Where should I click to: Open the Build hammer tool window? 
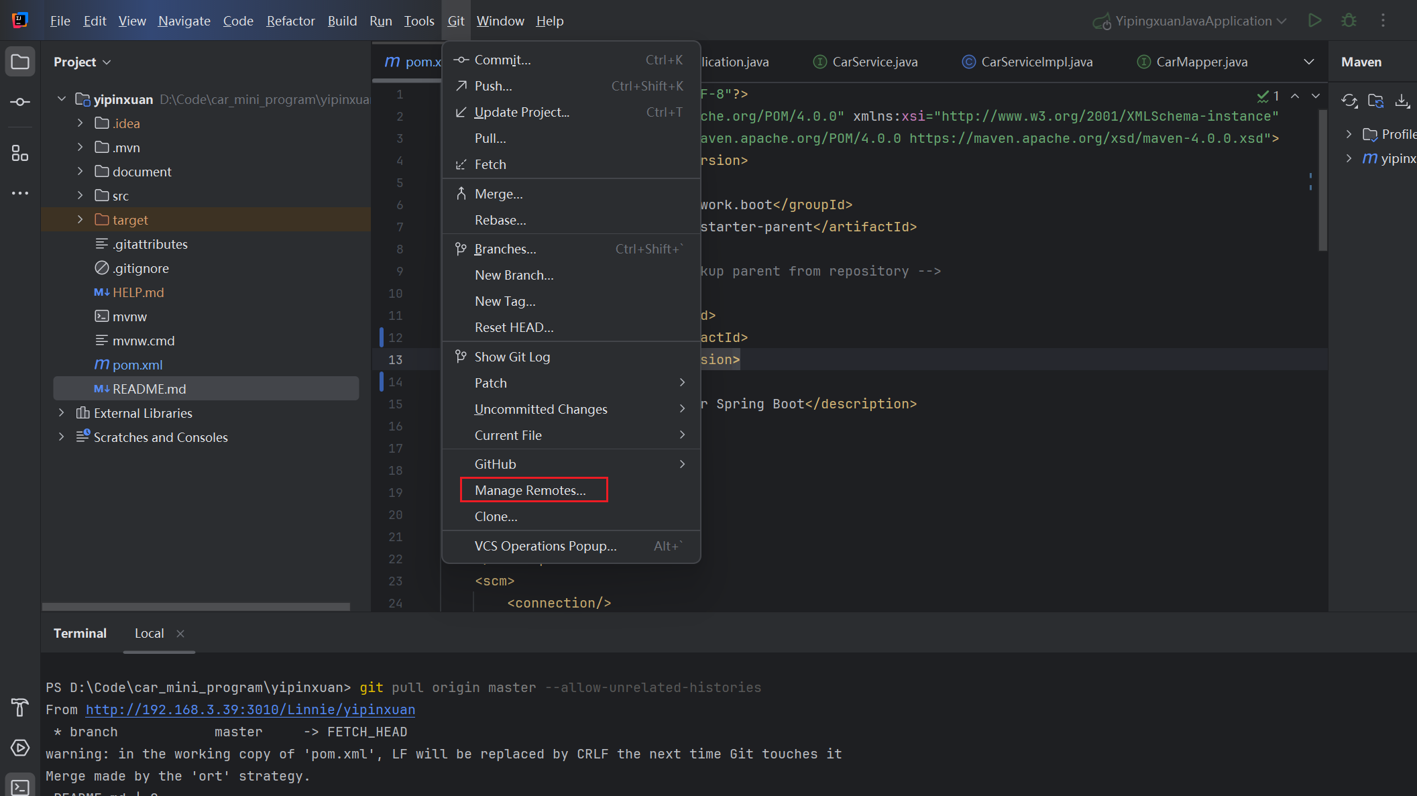[20, 707]
